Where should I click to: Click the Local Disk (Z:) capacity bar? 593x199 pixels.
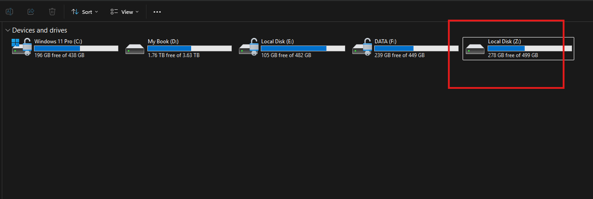530,48
